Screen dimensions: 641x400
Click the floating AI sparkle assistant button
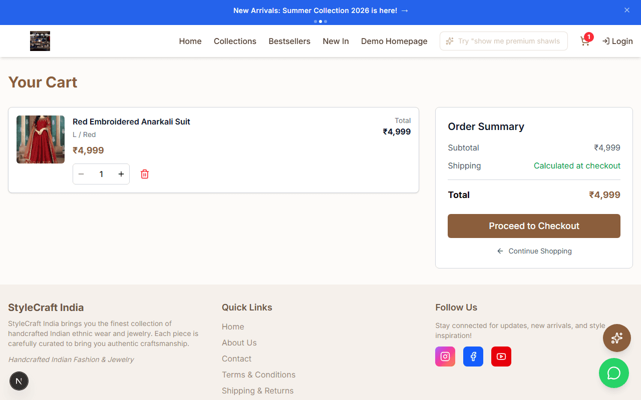click(617, 338)
